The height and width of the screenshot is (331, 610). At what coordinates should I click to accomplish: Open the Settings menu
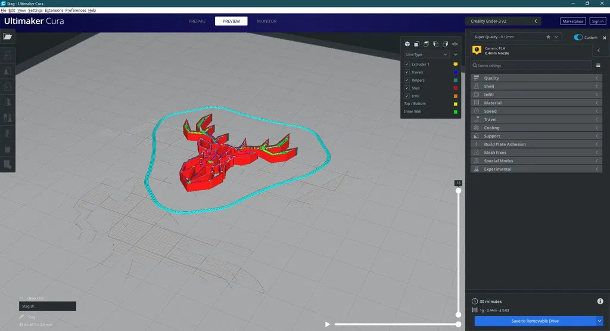tap(35, 11)
